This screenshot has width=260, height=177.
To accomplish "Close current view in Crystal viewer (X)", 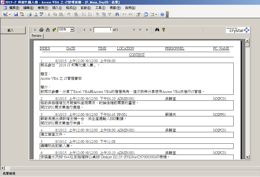I will tap(35, 30).
